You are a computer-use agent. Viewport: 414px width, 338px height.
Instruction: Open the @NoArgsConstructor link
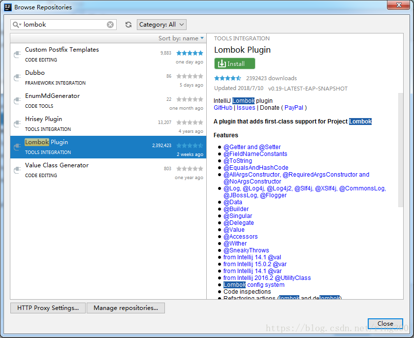coord(252,182)
